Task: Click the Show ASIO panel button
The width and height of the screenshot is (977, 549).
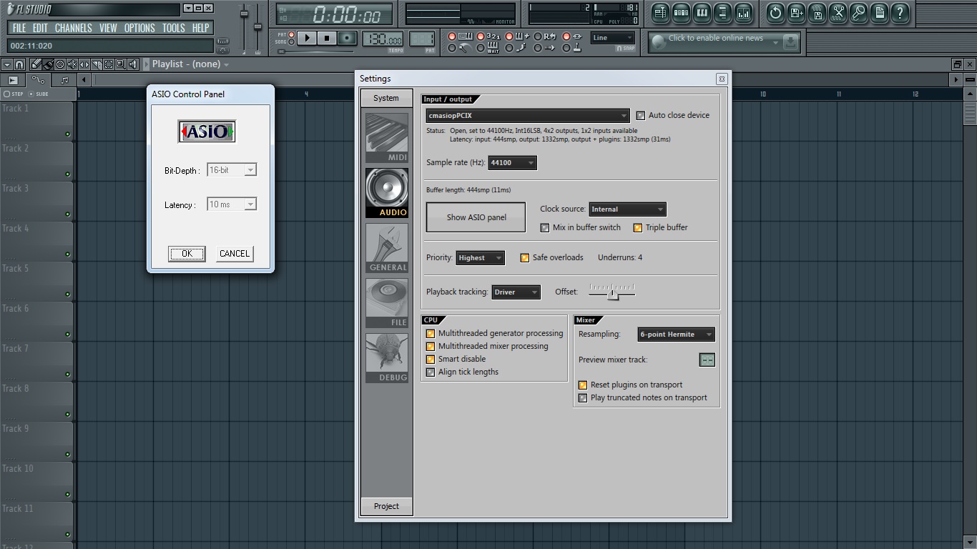Action: click(x=476, y=217)
